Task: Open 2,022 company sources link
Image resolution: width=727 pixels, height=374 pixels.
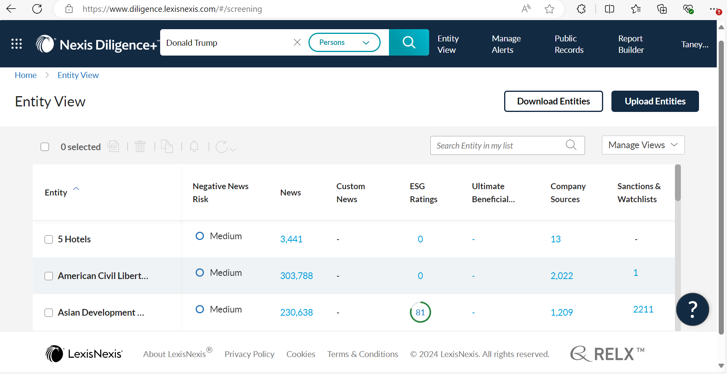Action: pos(562,276)
